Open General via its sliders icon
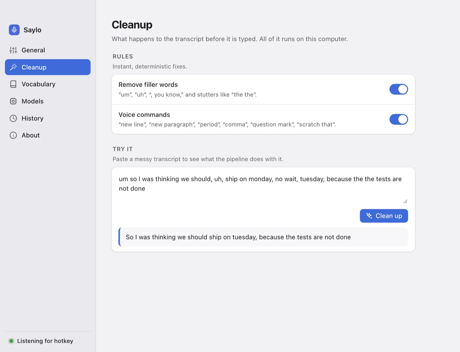Image resolution: width=460 pixels, height=352 pixels. point(13,50)
